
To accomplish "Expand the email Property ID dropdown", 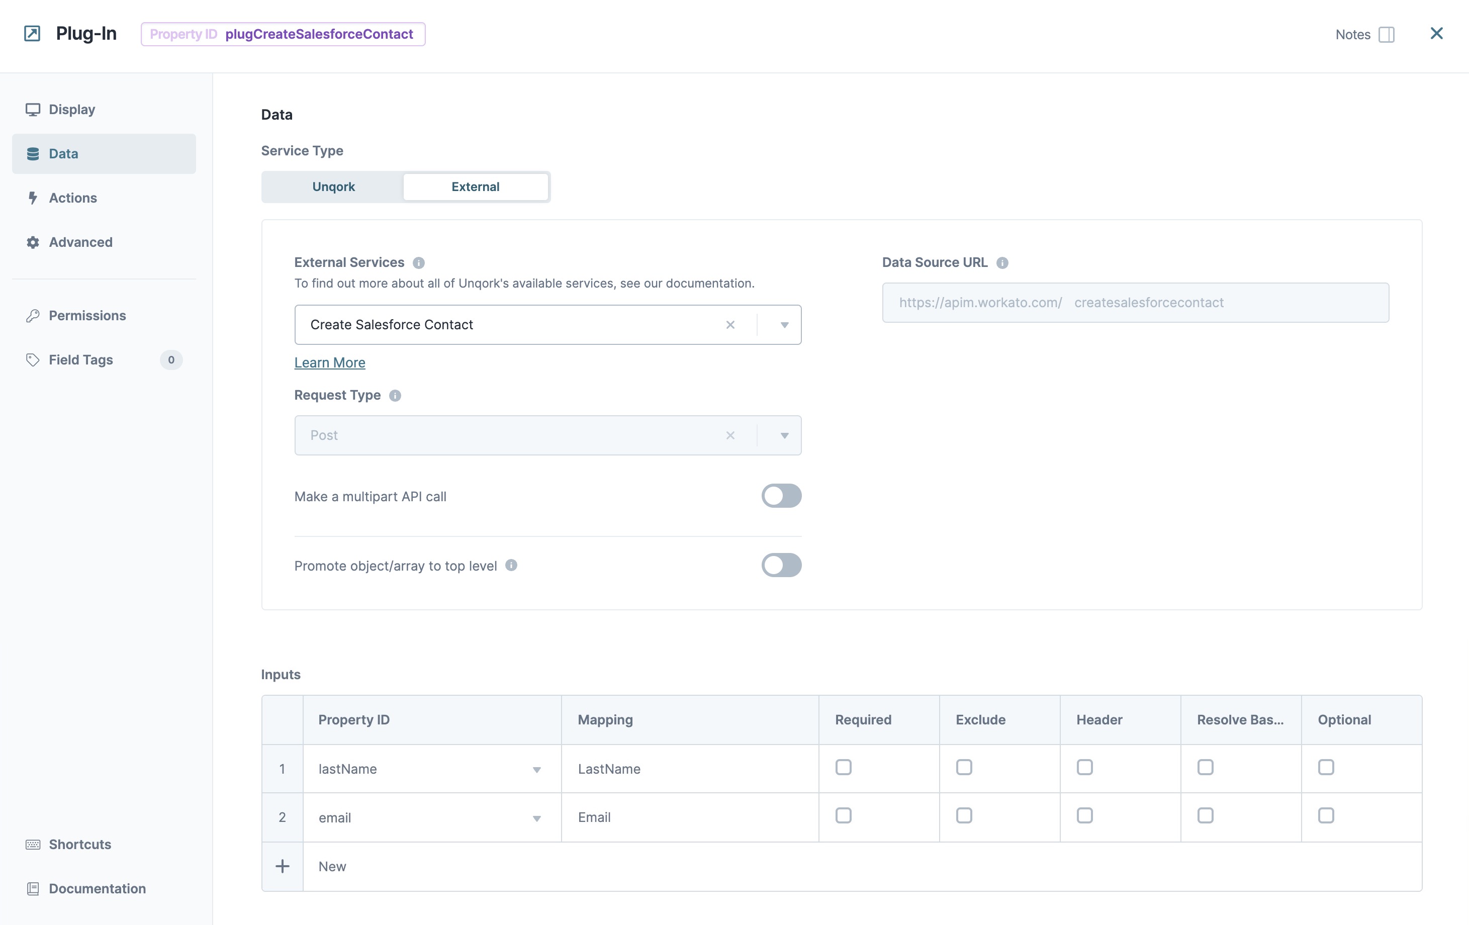I will 536,819.
